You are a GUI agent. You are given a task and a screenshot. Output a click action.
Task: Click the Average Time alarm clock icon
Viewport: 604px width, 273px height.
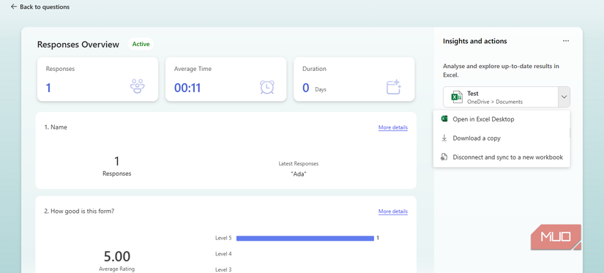[267, 87]
